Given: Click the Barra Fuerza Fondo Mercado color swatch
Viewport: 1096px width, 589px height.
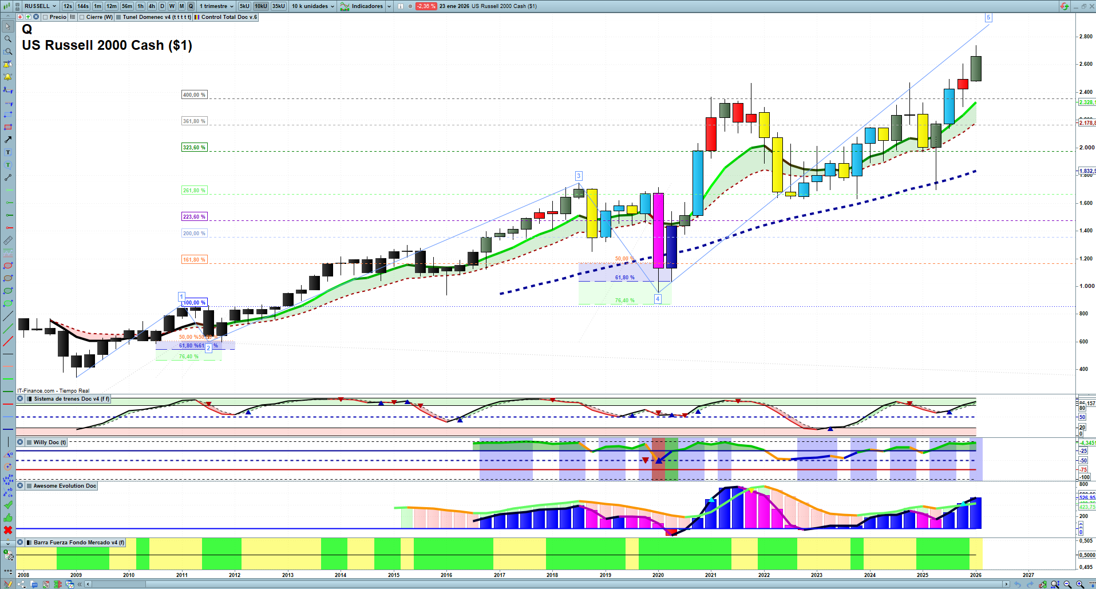Looking at the screenshot, I should point(29,543).
